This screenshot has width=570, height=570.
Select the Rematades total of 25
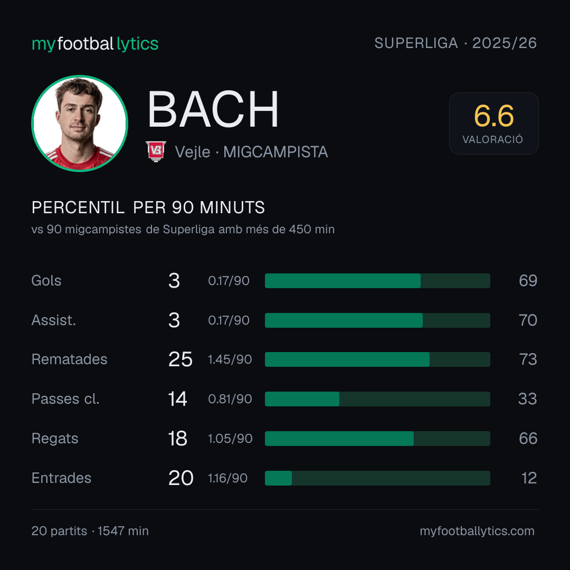click(x=180, y=359)
